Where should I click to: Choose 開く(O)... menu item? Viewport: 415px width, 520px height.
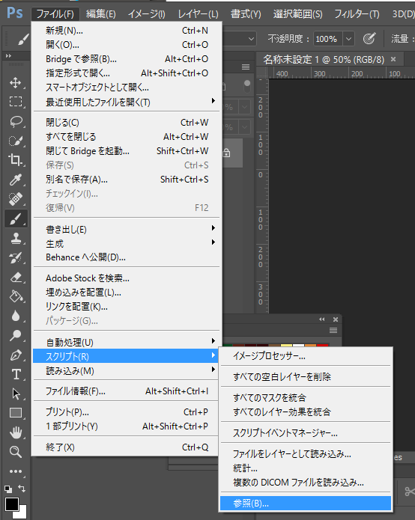[127, 45]
